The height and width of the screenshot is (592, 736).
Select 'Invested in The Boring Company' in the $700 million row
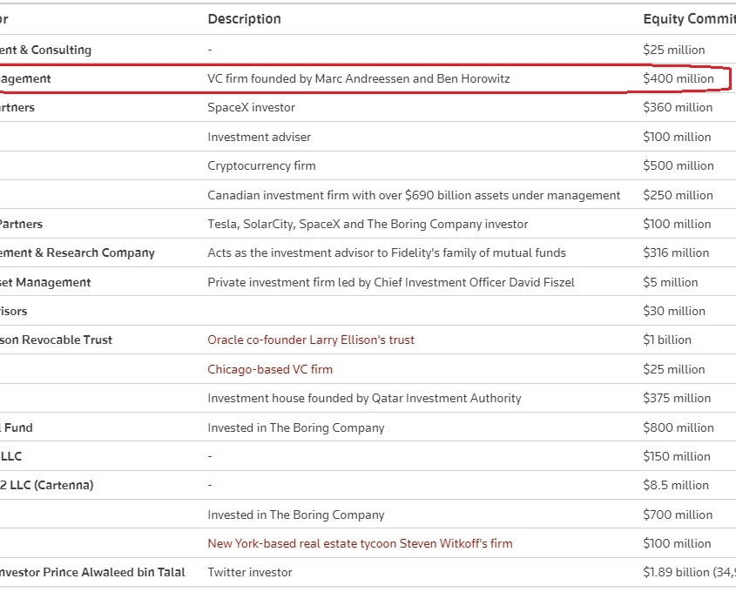(296, 515)
